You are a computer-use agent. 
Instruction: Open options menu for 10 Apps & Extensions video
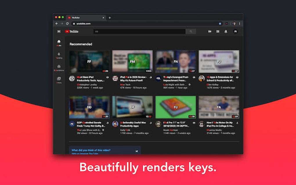click(x=237, y=77)
